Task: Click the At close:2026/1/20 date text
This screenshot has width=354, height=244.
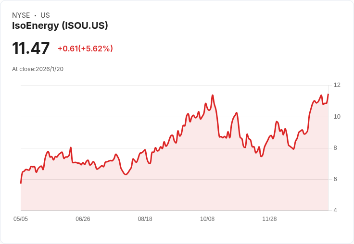Action: pyautogui.click(x=38, y=69)
